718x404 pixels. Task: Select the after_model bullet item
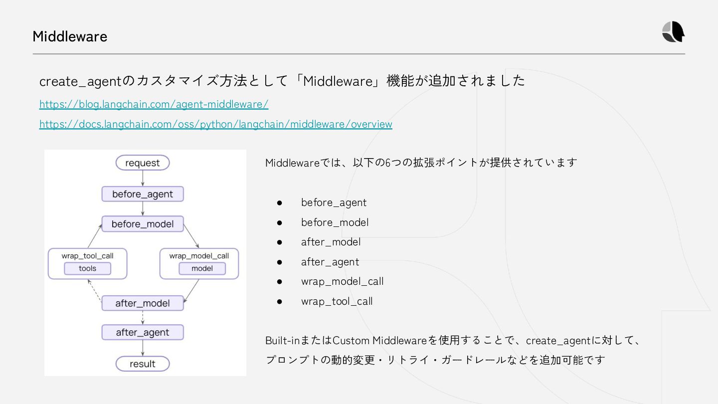[x=331, y=242]
